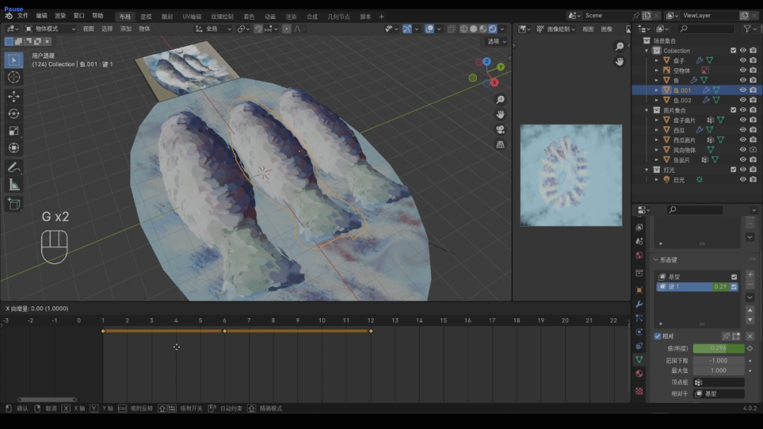The image size is (763, 429).
Task: Collapse the 形态键 shape keys panel
Action: [656, 260]
